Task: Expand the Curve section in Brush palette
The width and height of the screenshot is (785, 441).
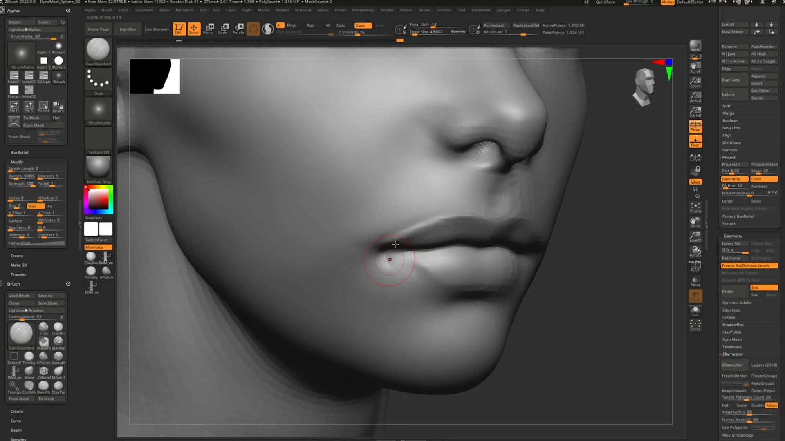Action: (16, 421)
